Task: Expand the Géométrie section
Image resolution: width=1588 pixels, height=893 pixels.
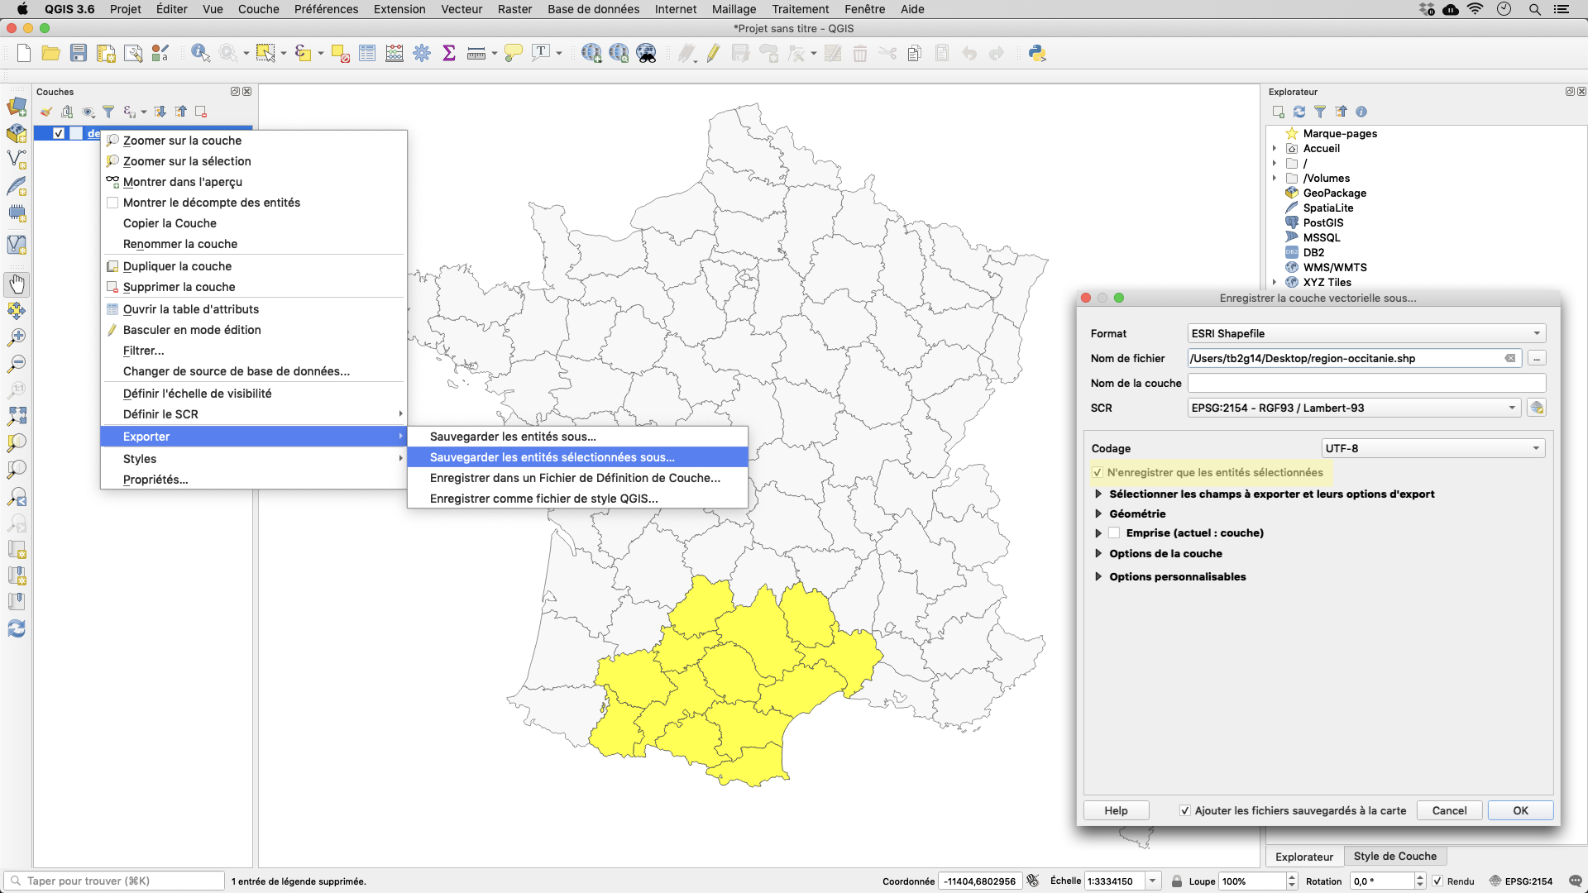Action: [1098, 513]
